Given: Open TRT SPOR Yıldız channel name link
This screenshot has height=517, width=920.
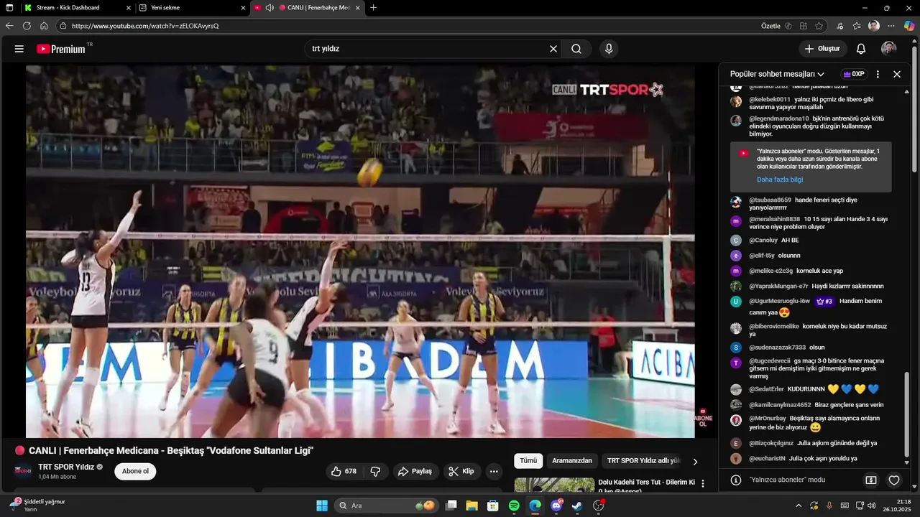Looking at the screenshot, I should 65,467.
